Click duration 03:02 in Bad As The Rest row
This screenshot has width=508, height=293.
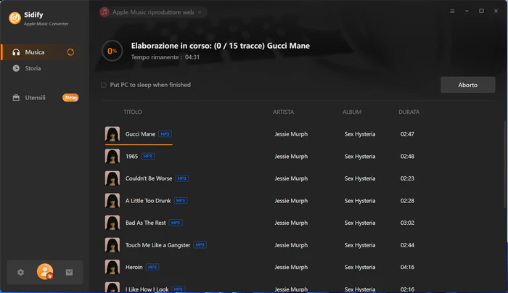click(407, 223)
